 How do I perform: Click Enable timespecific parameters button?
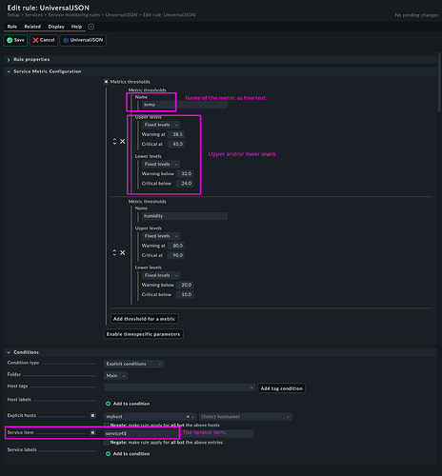(x=143, y=334)
